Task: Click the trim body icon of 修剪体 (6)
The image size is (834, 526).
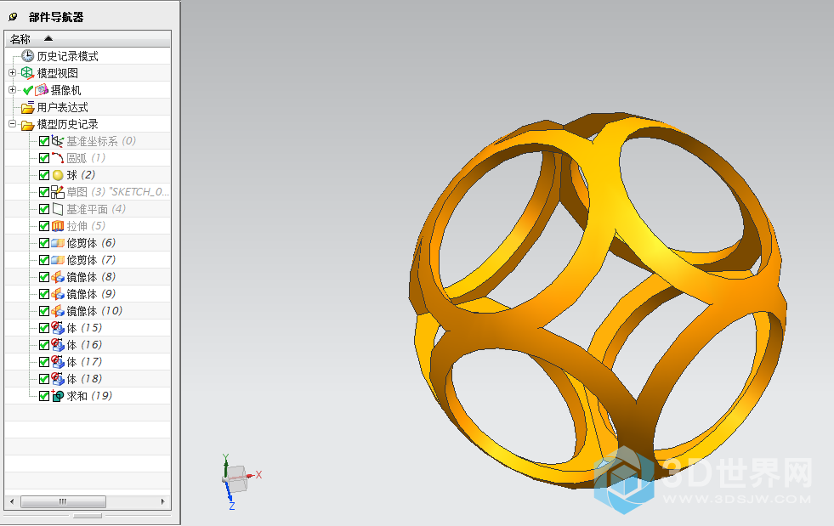Action: [58, 243]
